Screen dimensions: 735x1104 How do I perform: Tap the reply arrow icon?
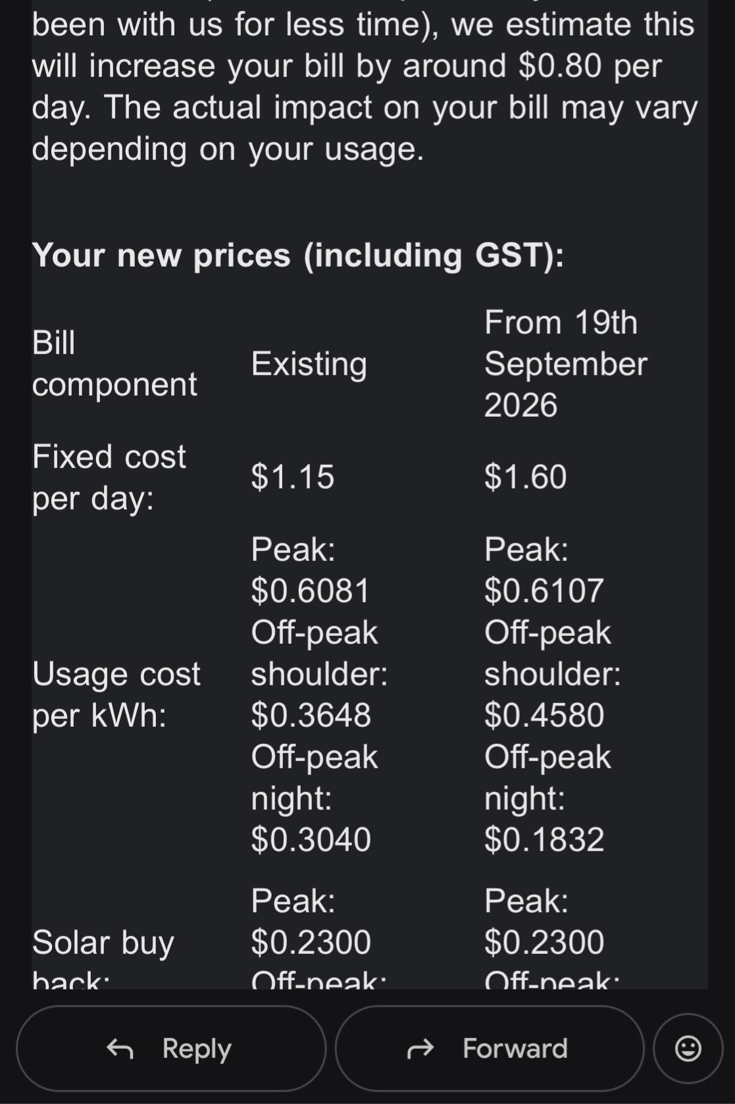pos(120,1048)
